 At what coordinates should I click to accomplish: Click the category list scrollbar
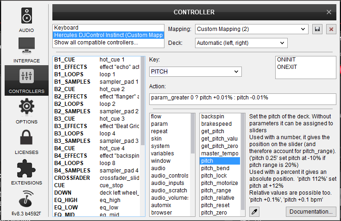tap(193, 133)
